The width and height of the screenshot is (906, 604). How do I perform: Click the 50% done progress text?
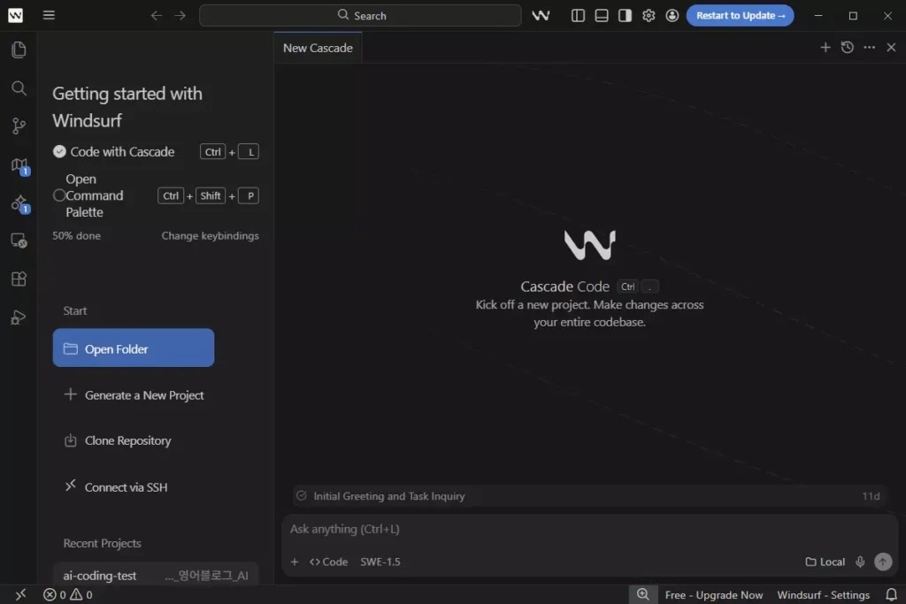coord(76,235)
